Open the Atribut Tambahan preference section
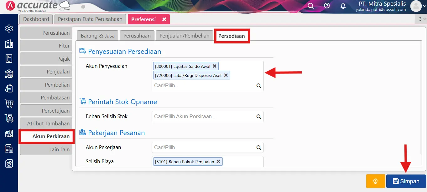Image resolution: width=427 pixels, height=192 pixels. (46, 124)
